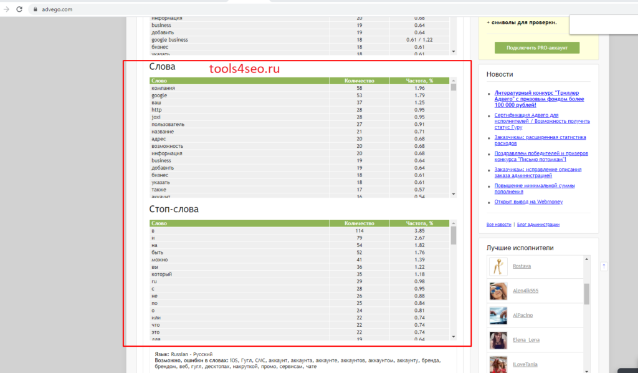Click the 'Подключить PRO-аккаунт' button
Viewport: 638px width, 373px height.
[536, 47]
